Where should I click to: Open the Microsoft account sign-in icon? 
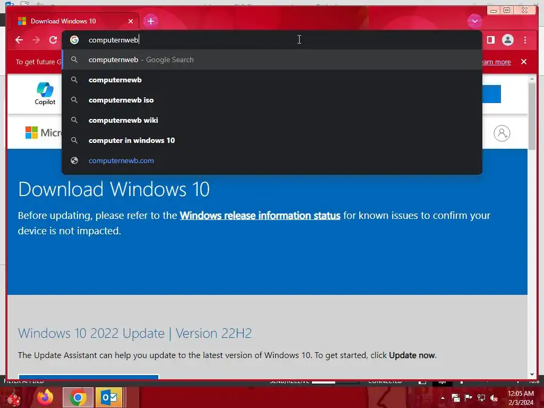point(501,133)
